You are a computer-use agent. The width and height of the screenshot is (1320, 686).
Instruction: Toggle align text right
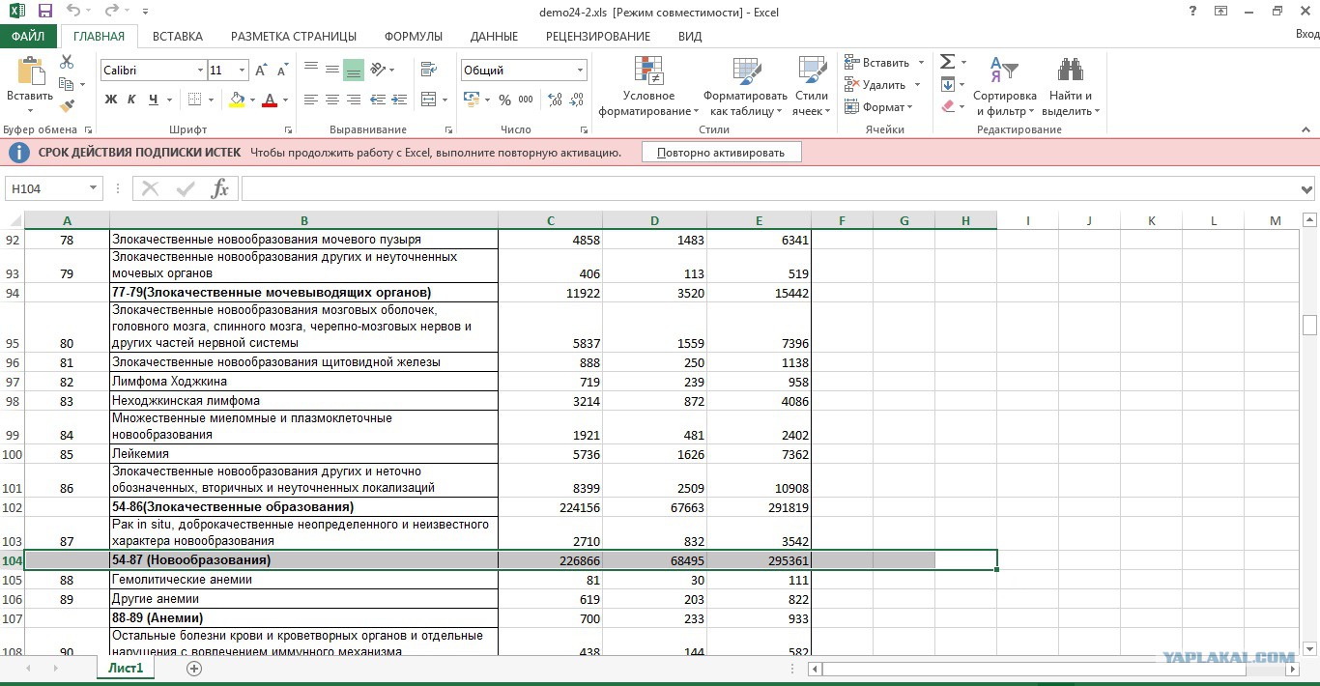[354, 100]
